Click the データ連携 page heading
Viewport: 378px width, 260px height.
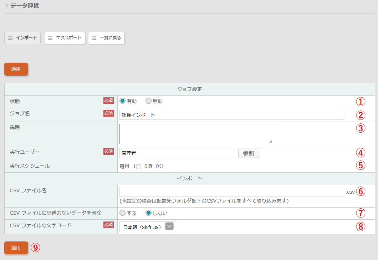(x=25, y=6)
